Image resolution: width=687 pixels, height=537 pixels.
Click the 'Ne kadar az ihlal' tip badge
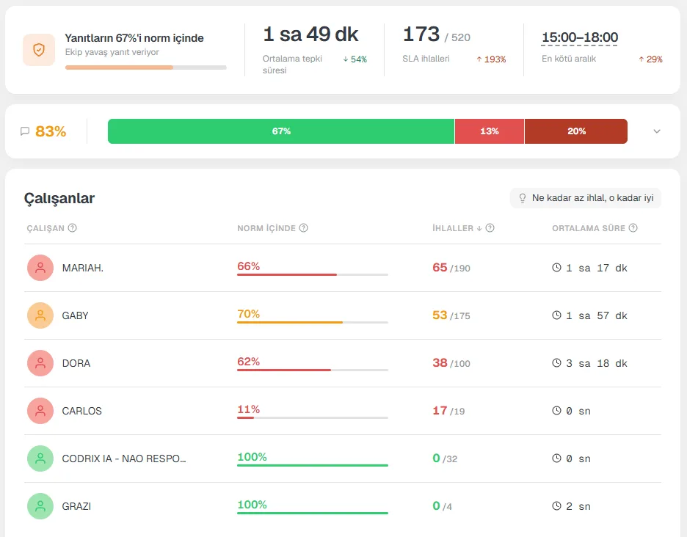pos(586,198)
